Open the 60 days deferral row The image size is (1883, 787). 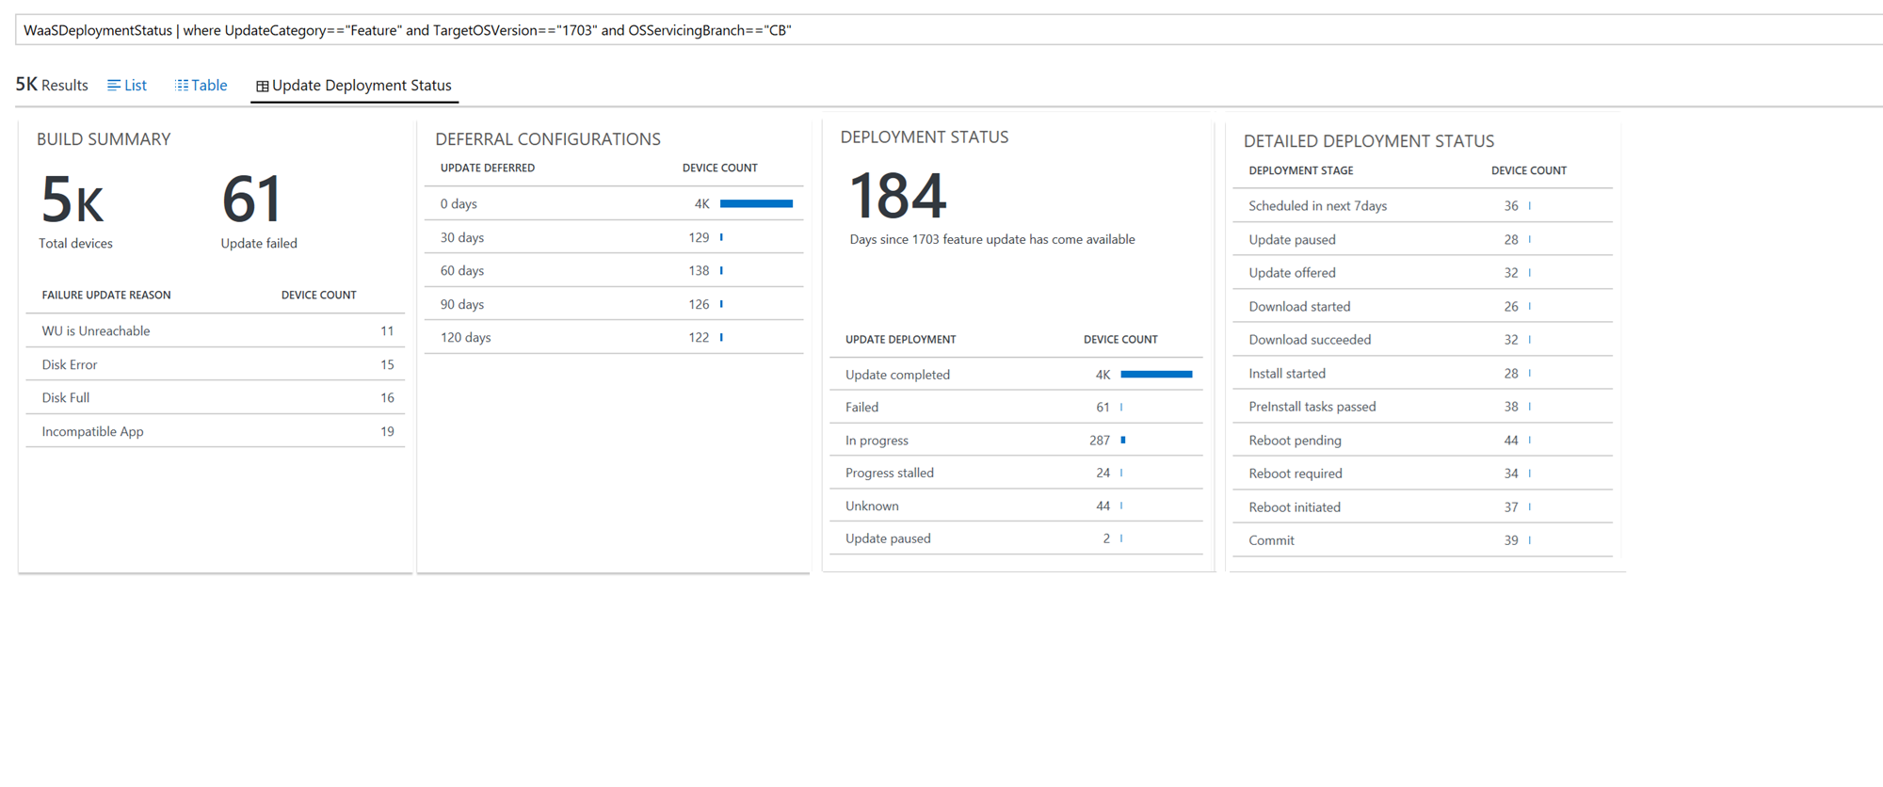click(612, 271)
